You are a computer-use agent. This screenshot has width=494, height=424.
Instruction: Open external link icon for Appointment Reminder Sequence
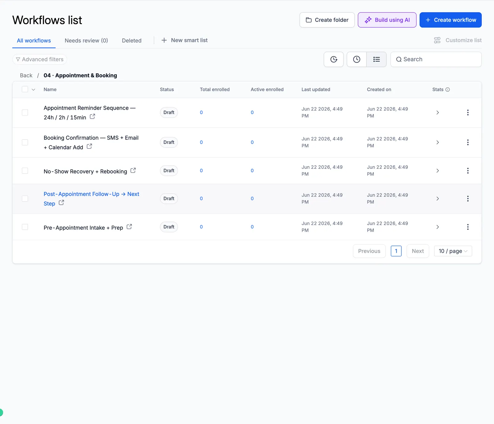[x=92, y=116]
